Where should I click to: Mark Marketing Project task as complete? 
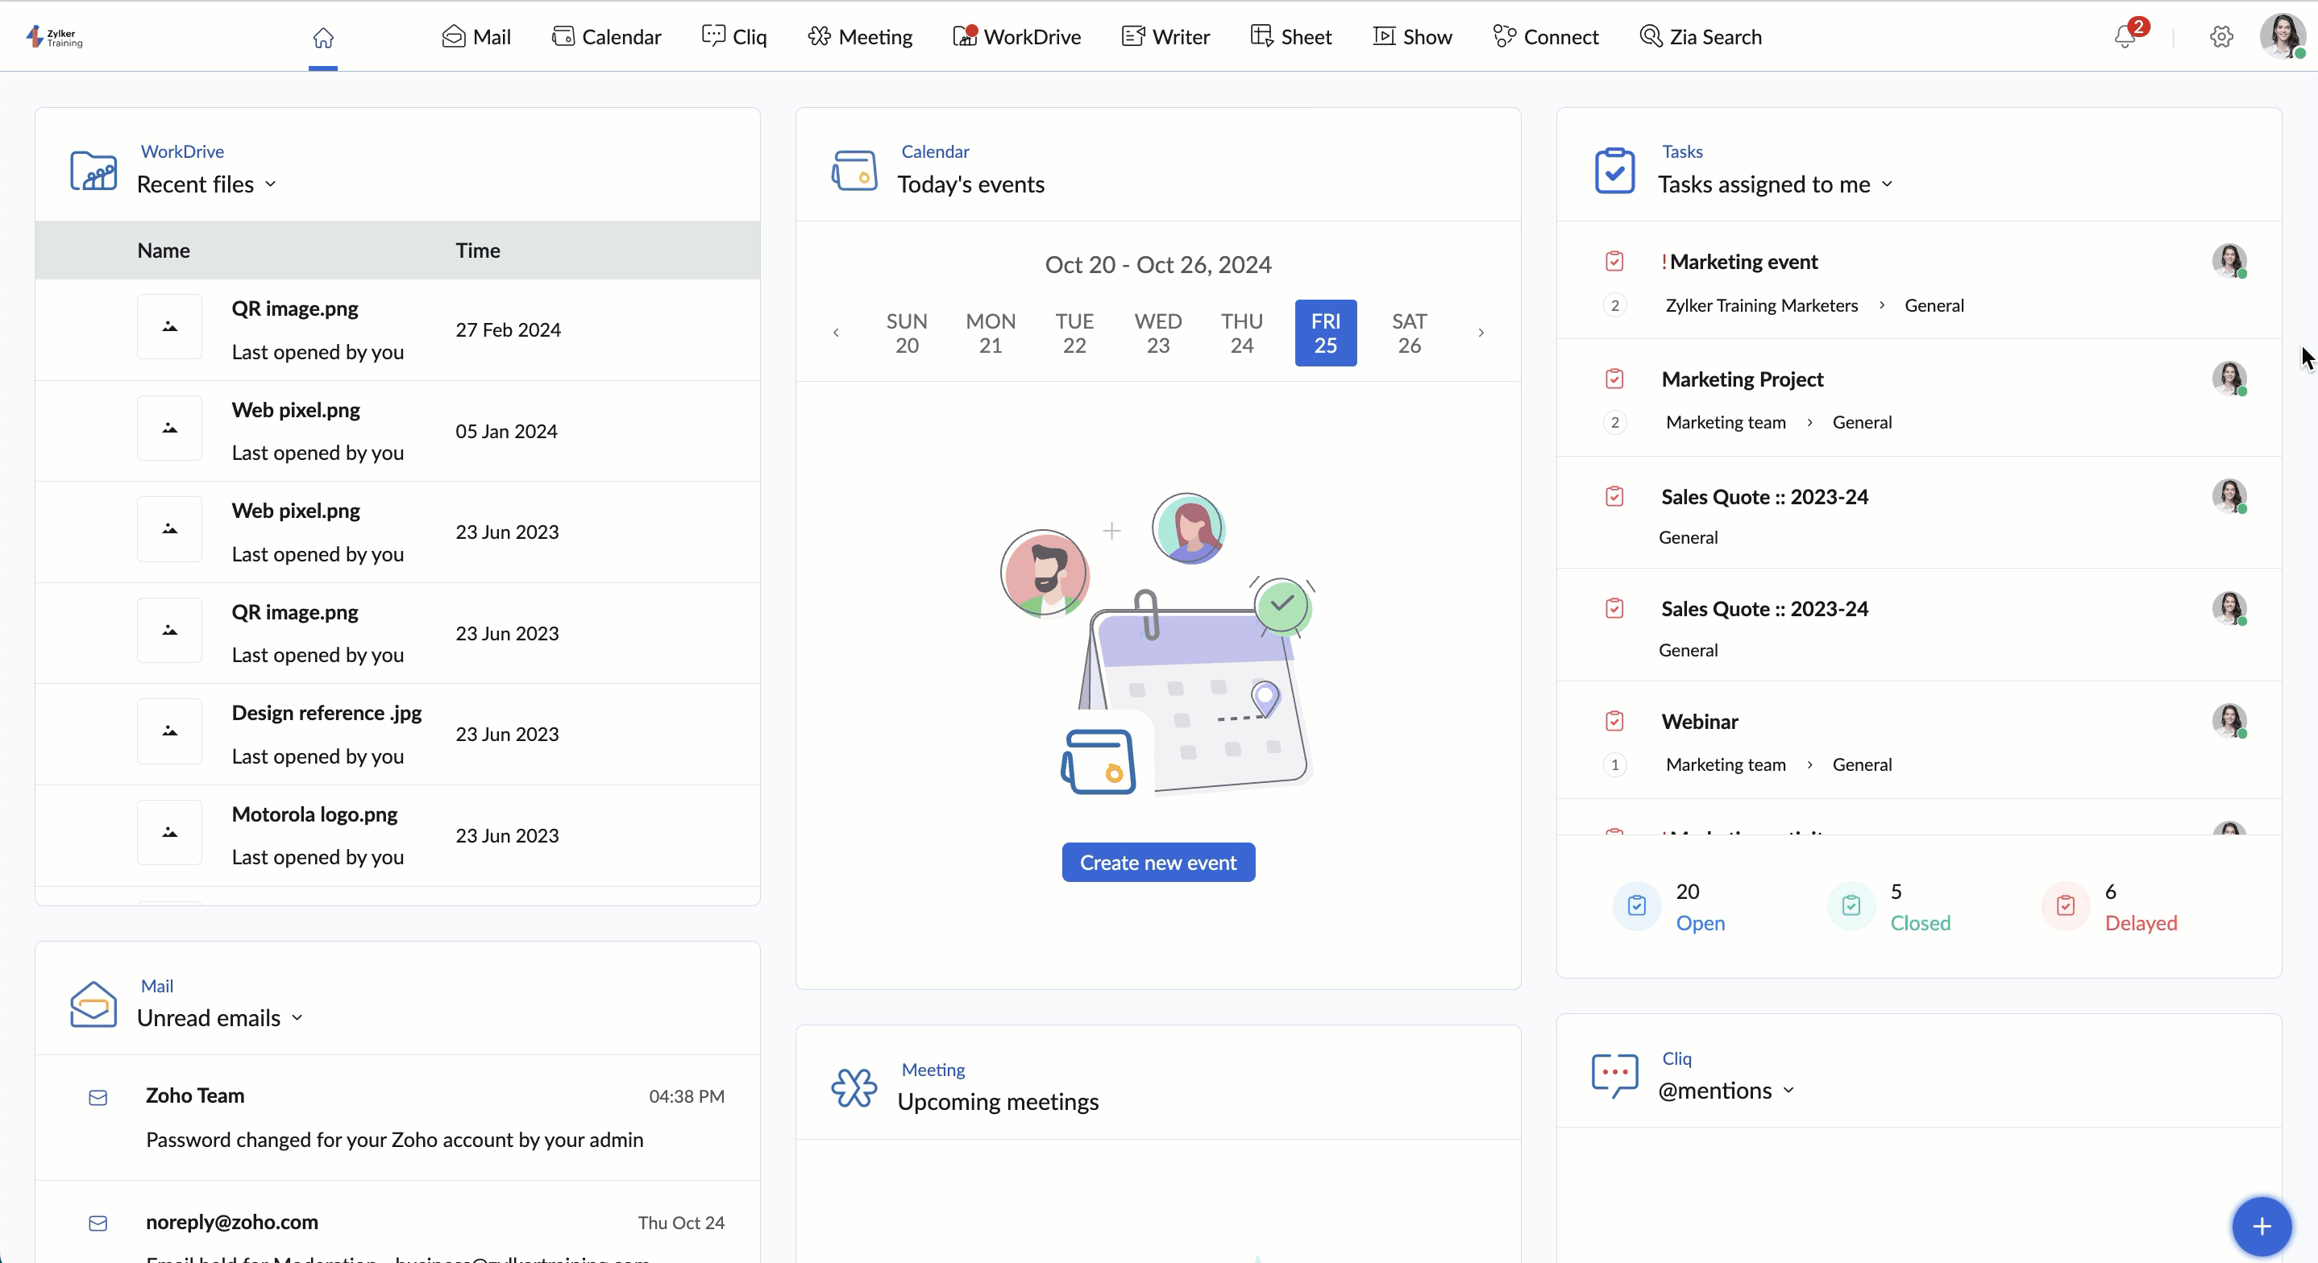coord(1614,379)
